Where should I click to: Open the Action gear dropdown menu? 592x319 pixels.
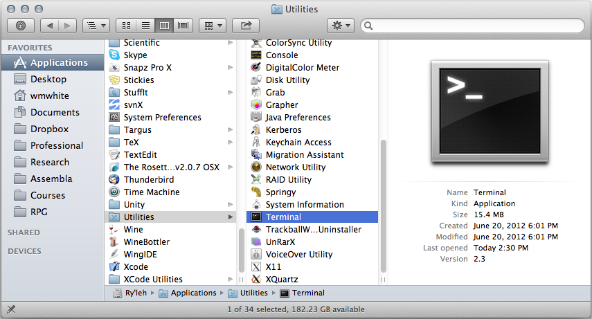click(341, 26)
